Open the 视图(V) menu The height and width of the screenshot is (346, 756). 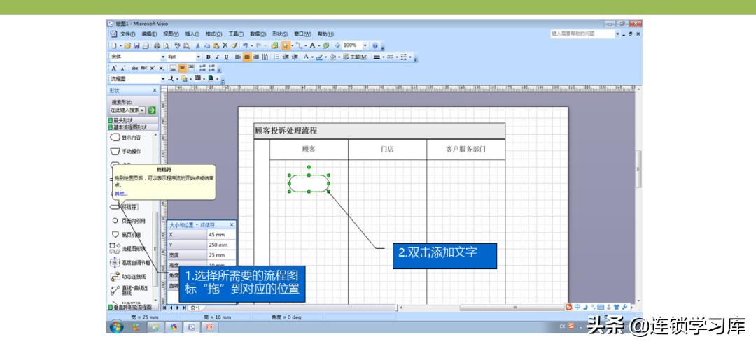171,34
